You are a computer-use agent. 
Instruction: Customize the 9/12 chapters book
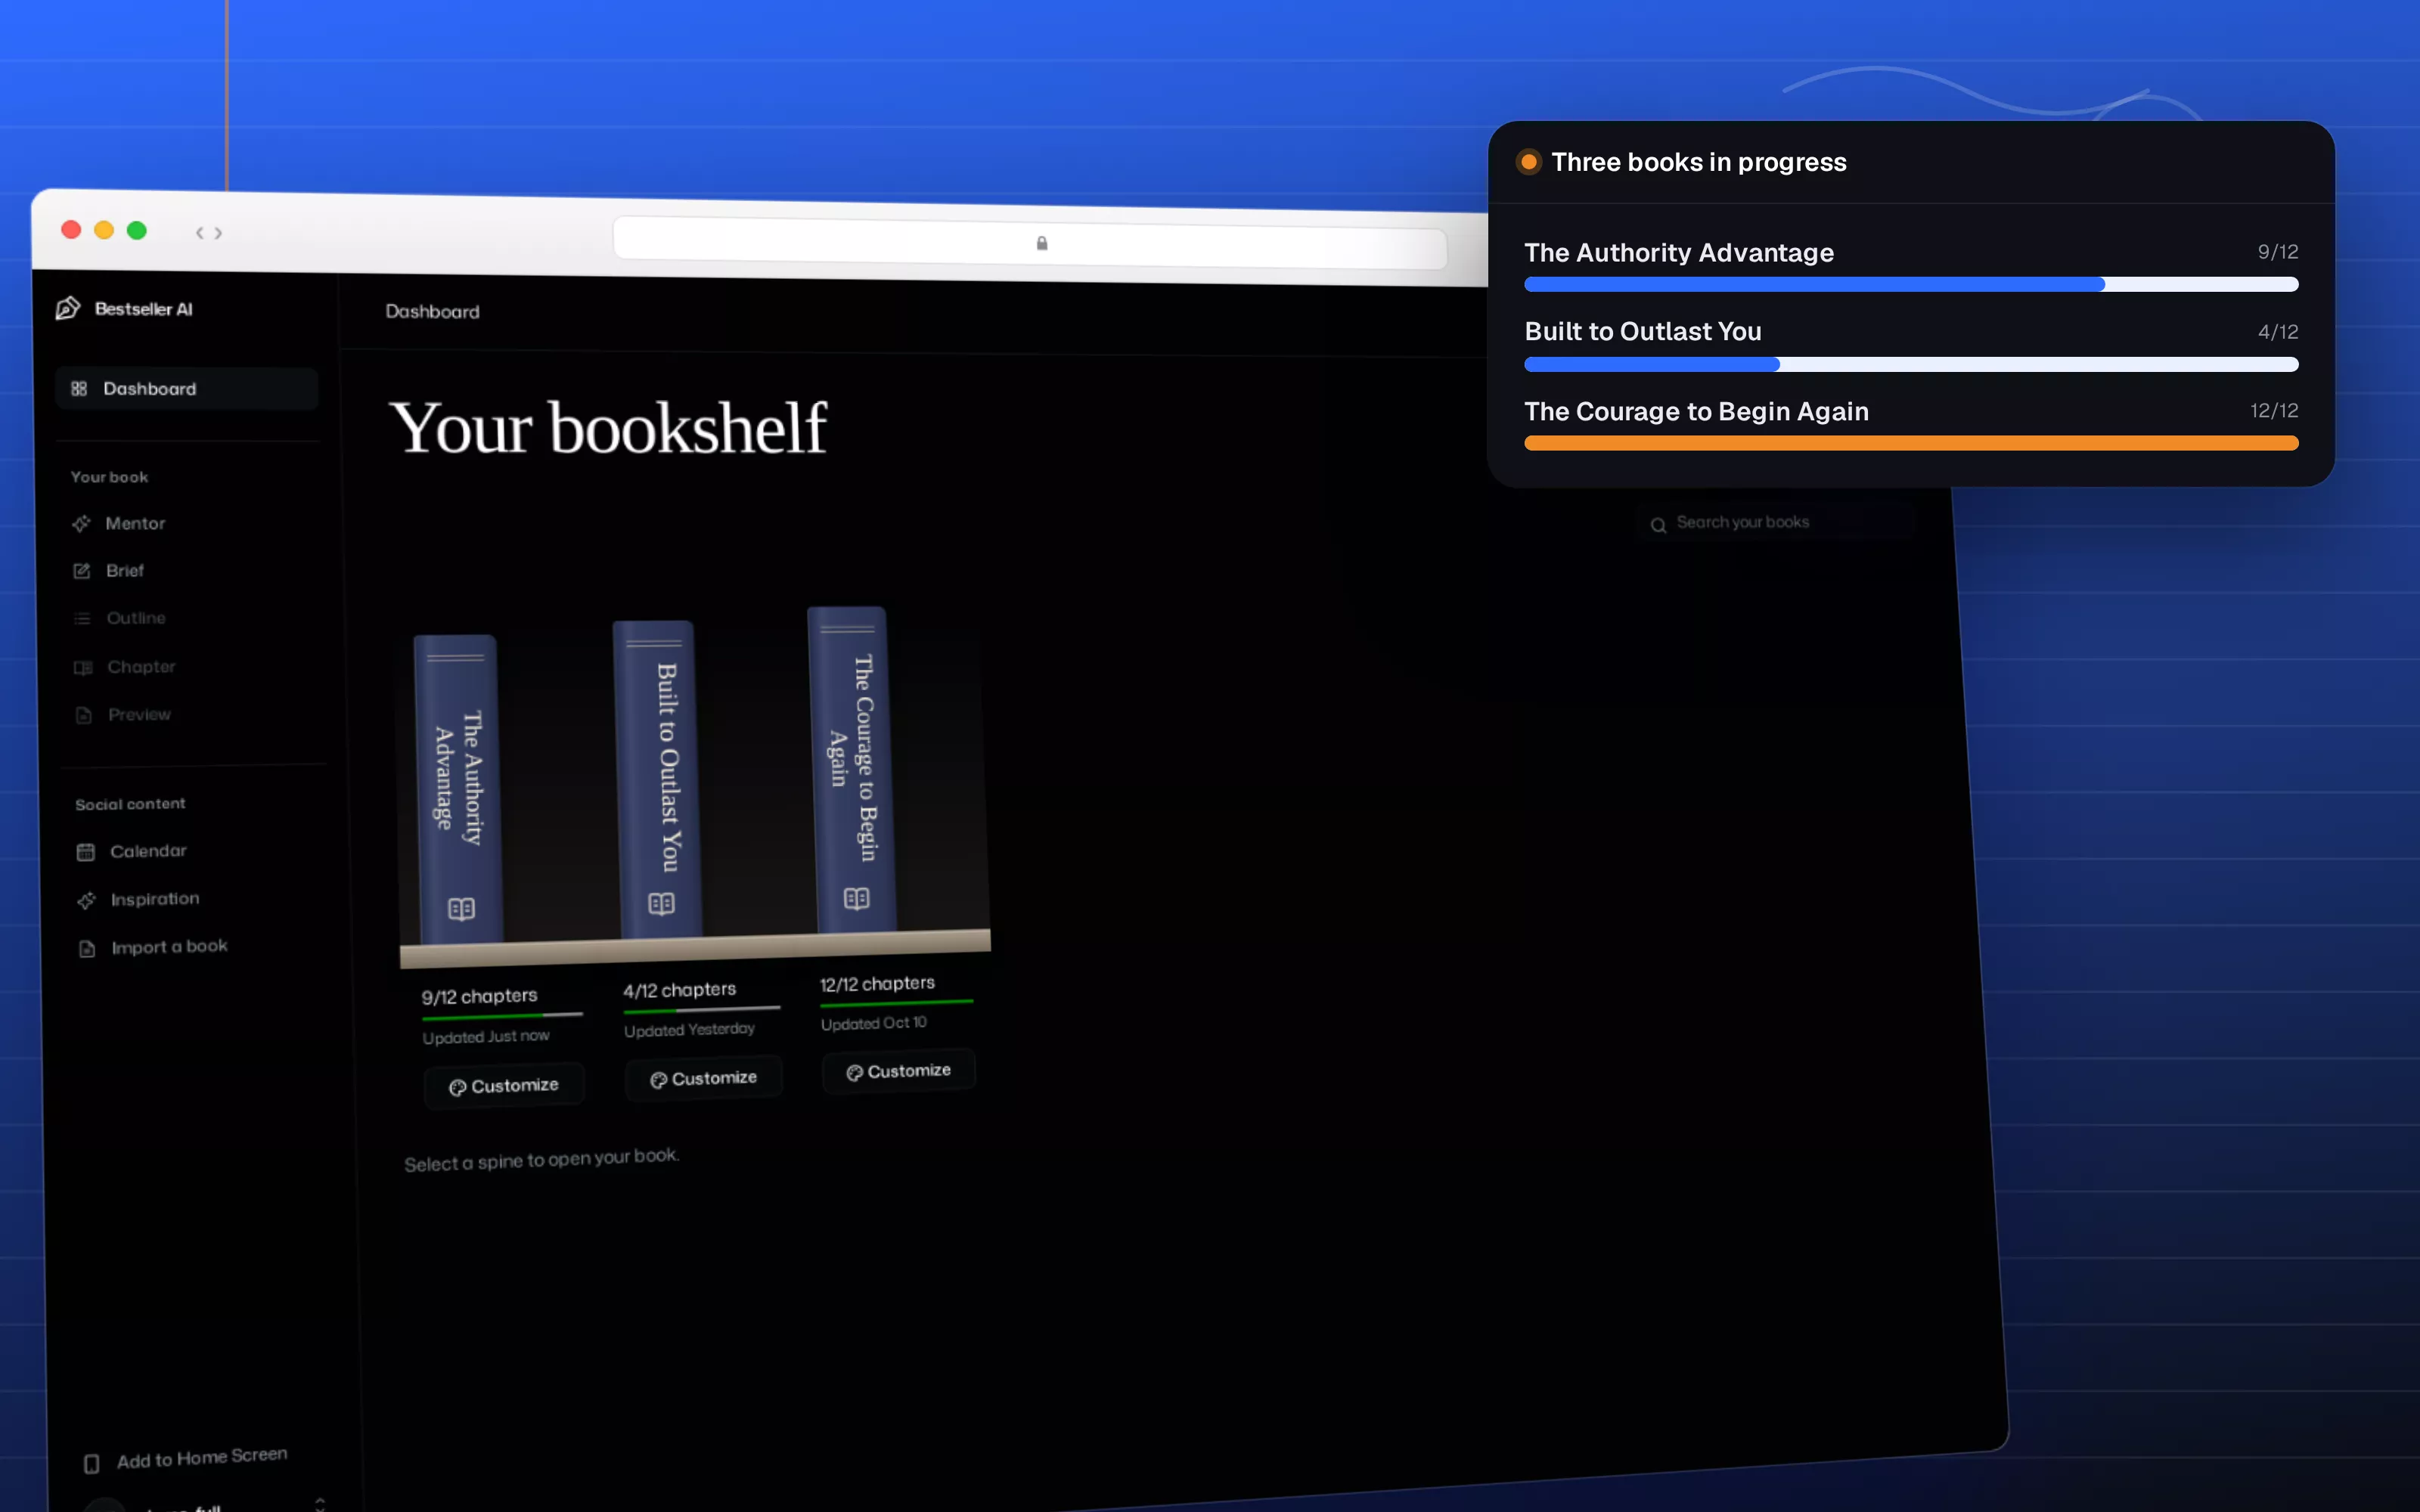point(504,1086)
